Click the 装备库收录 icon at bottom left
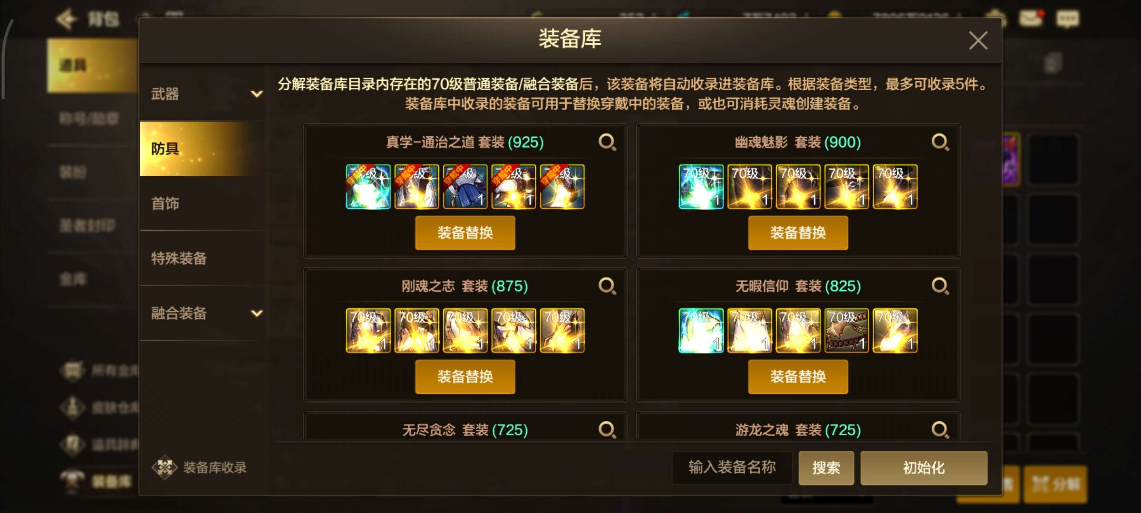 tap(164, 467)
